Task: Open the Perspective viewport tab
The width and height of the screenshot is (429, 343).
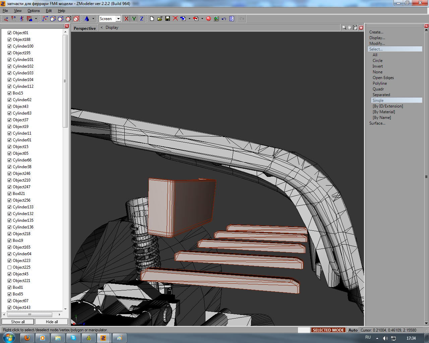Action: 84,28
